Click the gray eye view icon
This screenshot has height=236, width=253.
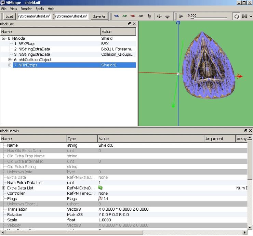coord(141,16)
